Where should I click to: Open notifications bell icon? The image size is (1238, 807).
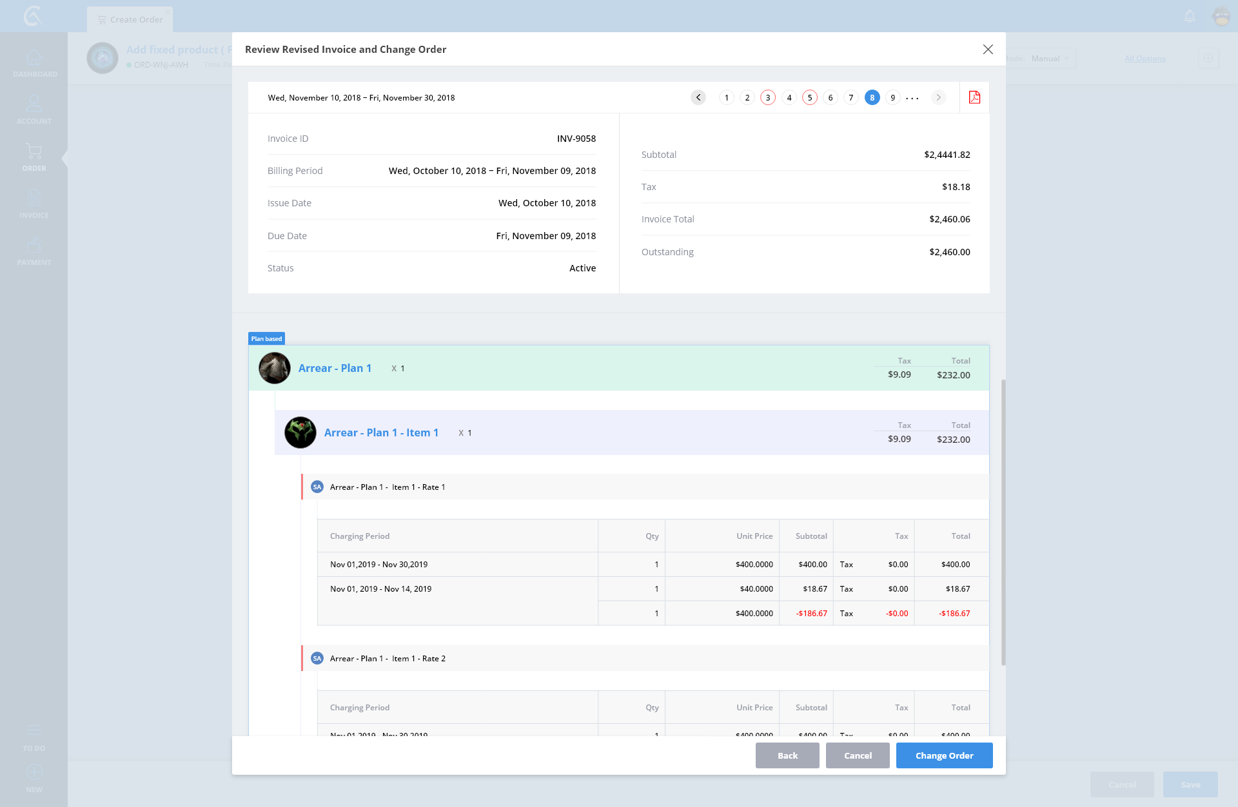[1190, 16]
